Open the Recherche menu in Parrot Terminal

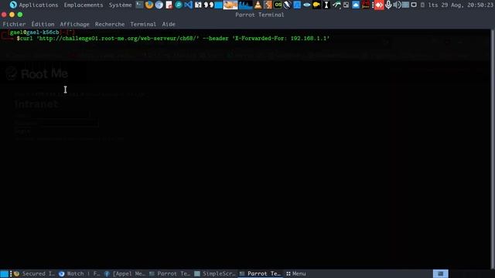coord(110,24)
